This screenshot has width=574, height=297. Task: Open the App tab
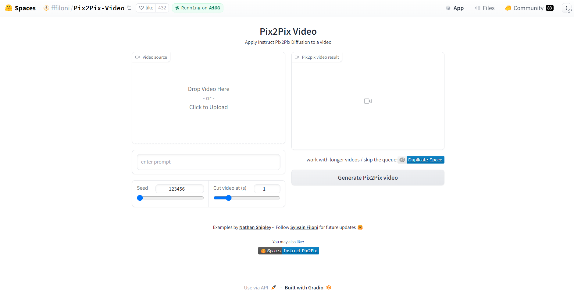point(455,8)
